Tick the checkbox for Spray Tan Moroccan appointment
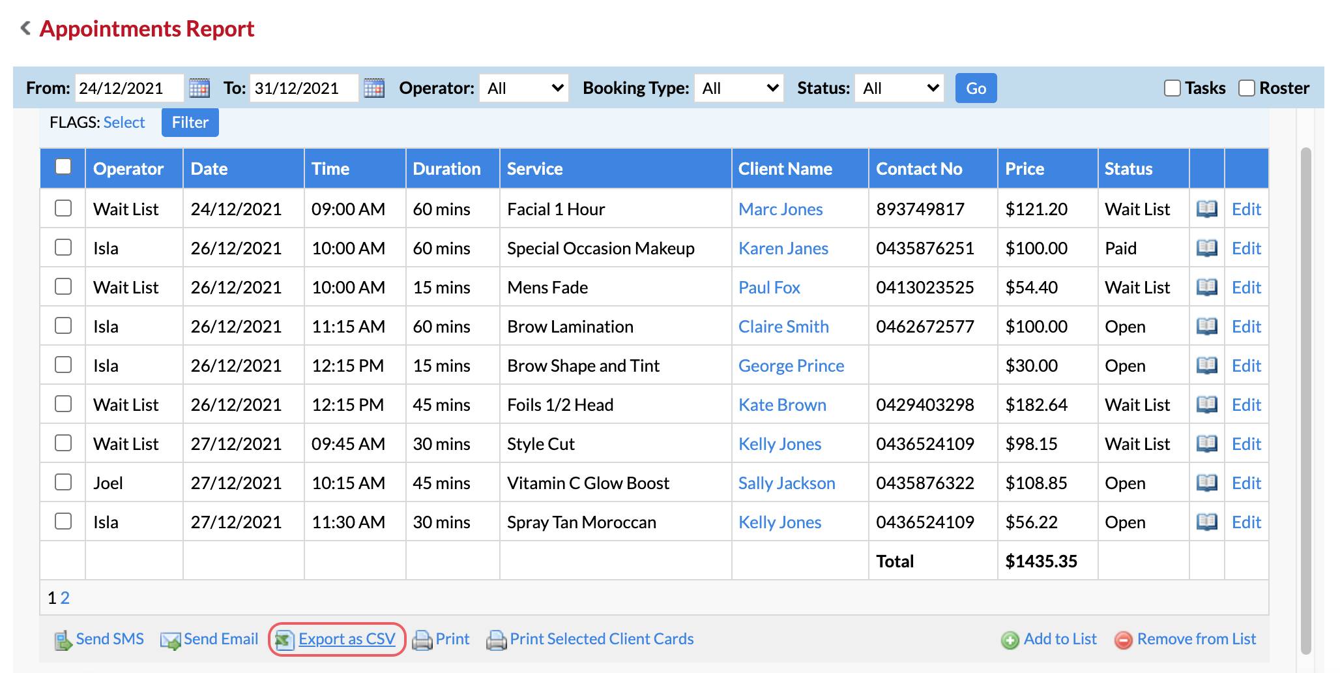 [x=63, y=521]
